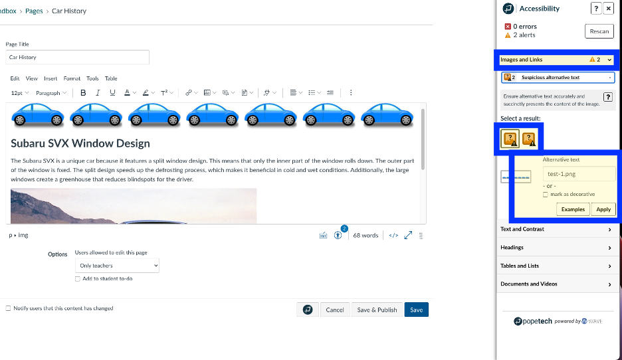This screenshot has width=622, height=360.
Task: Expand the Tables and Lists section
Action: click(x=556, y=266)
